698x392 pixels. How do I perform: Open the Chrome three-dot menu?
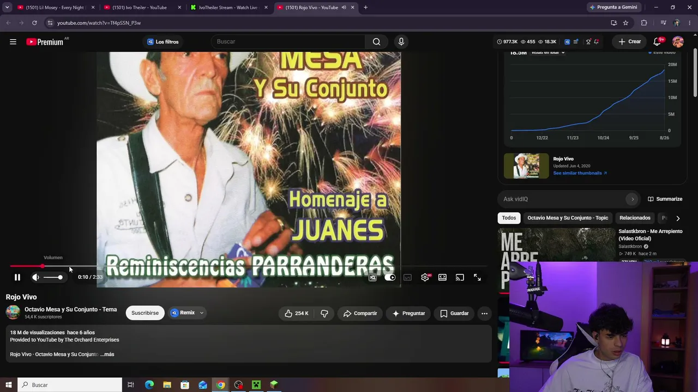pyautogui.click(x=689, y=23)
